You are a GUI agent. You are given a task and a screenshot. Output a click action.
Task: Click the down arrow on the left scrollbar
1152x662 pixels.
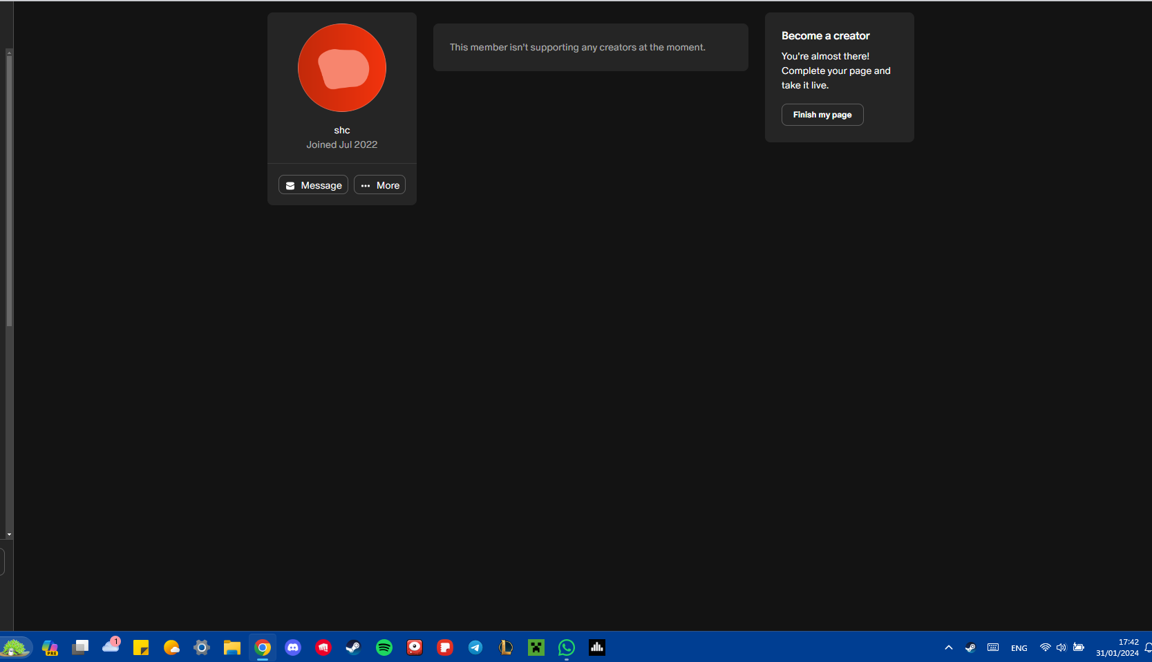point(9,534)
